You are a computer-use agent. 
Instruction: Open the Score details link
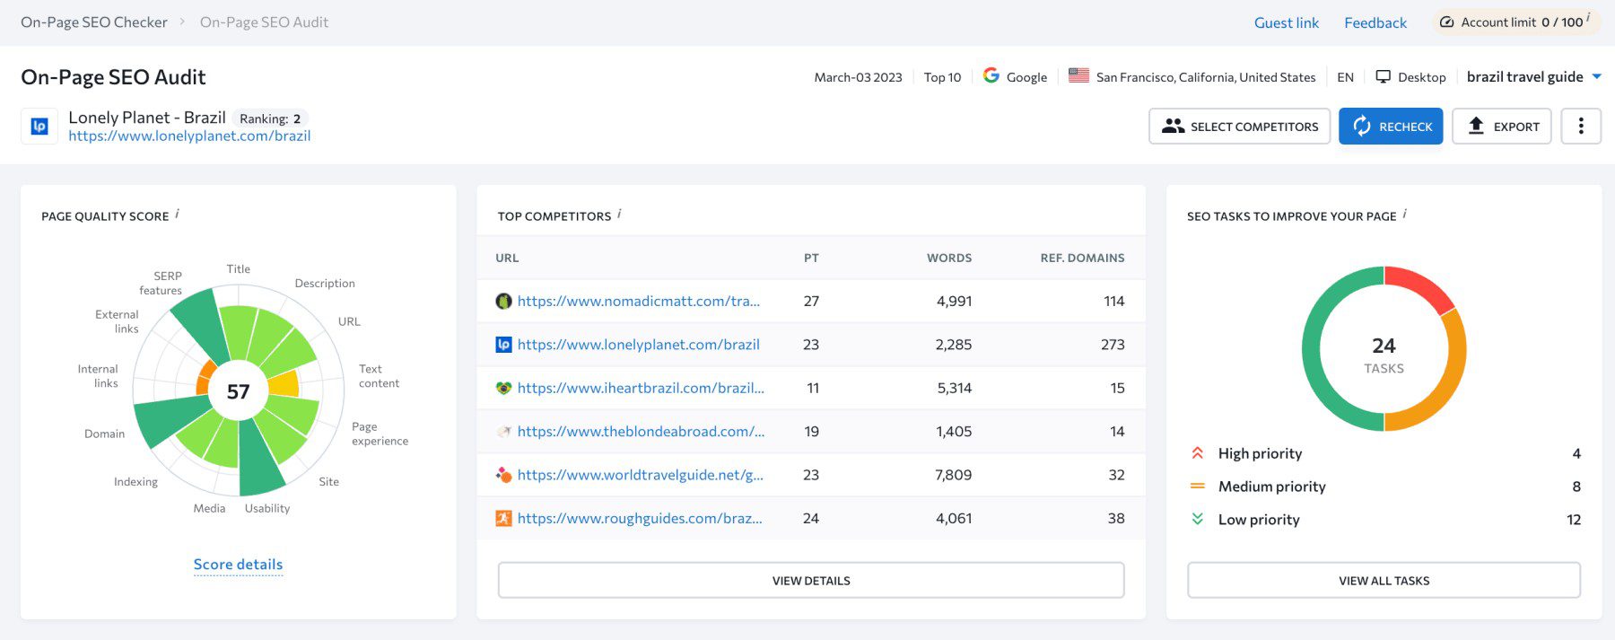[238, 565]
